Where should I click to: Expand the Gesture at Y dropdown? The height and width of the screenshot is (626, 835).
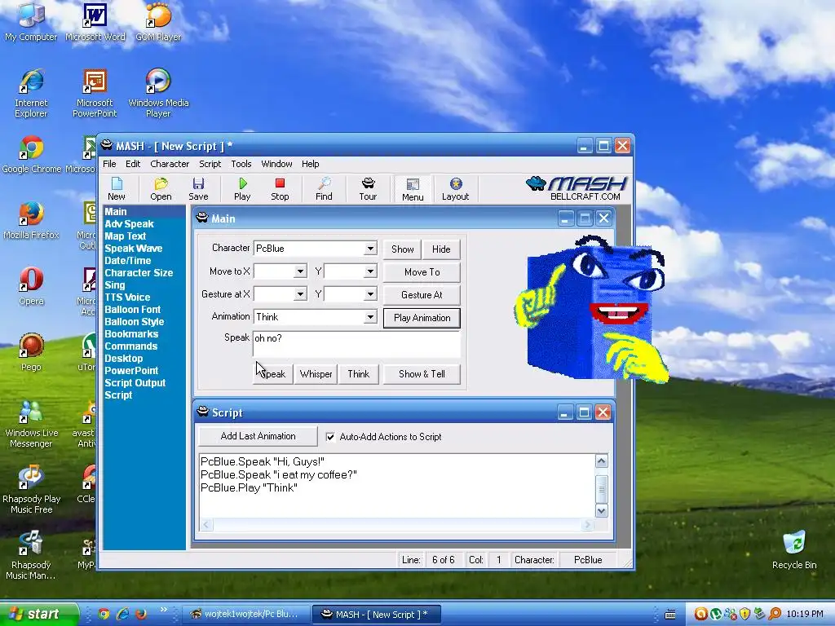point(370,293)
